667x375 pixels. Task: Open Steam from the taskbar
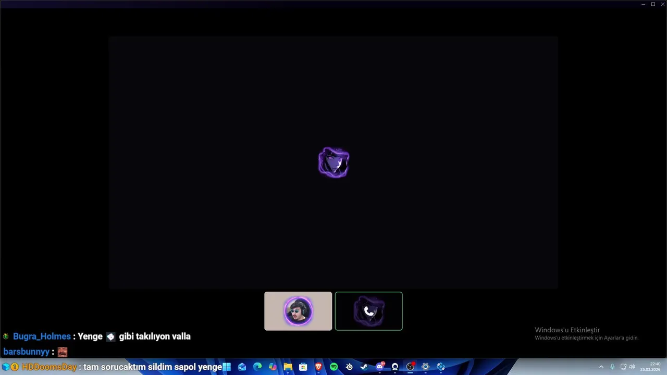pos(364,367)
